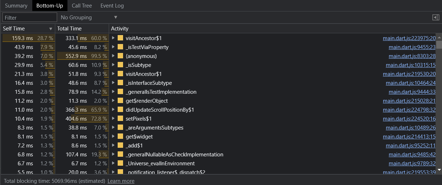This screenshot has height=185, width=442.
Task: Open source link main.dart.js:9455:23
Action: 412,47
